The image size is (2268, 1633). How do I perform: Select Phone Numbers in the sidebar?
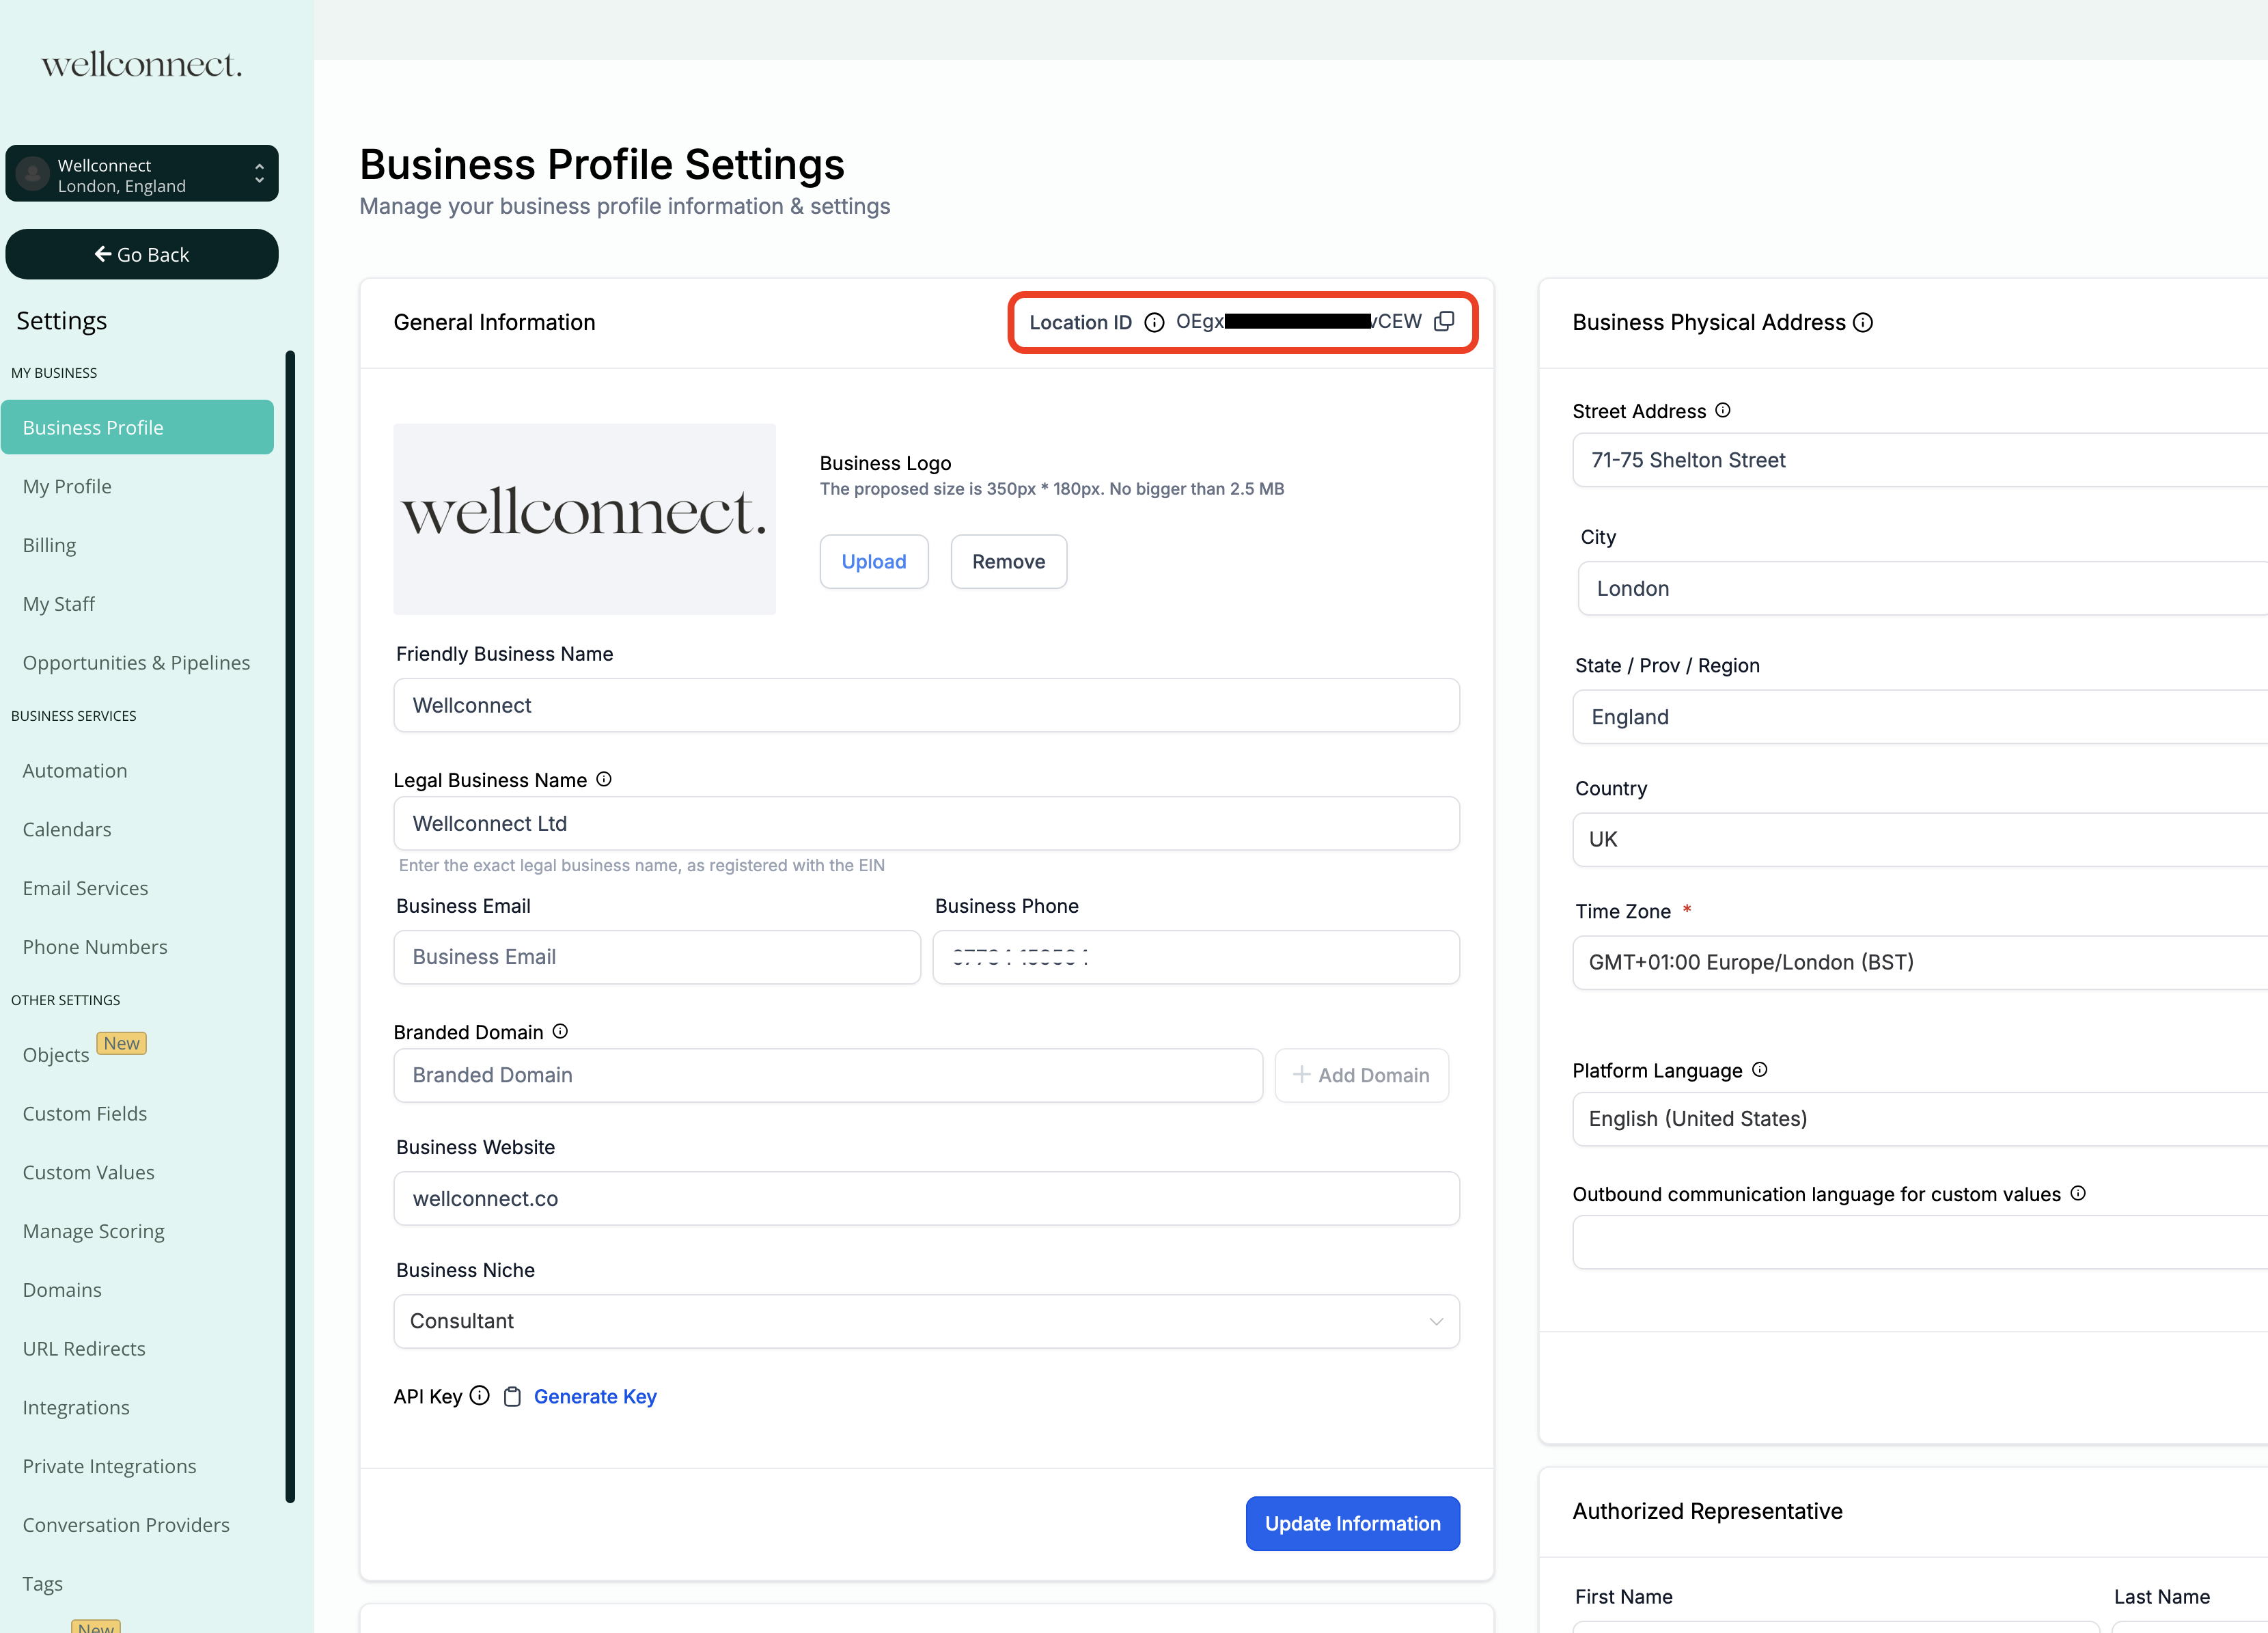coord(95,946)
